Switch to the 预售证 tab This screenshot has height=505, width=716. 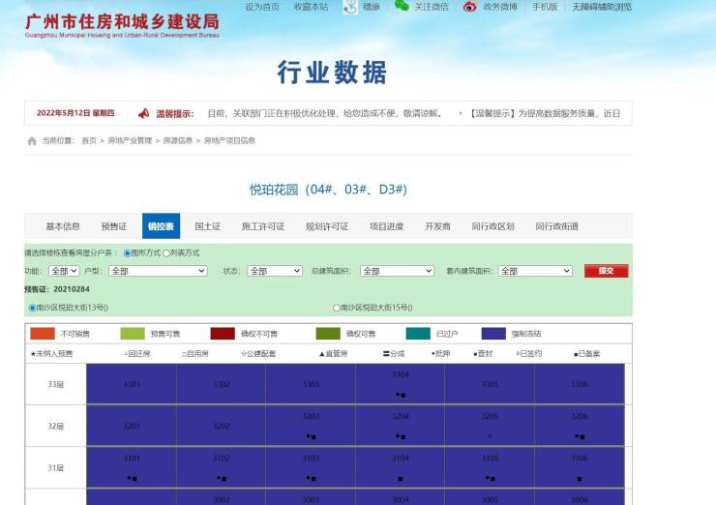pyautogui.click(x=113, y=226)
